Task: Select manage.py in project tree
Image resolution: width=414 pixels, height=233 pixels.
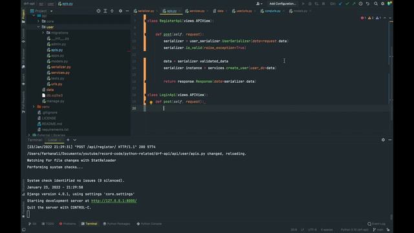Action: pos(53,101)
